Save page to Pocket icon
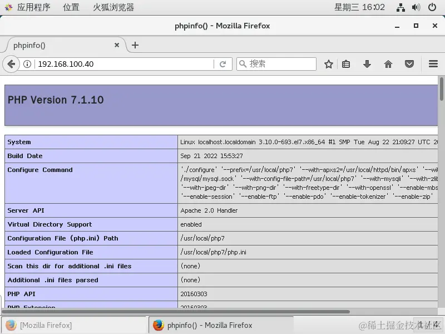This screenshot has width=445, height=334. pyautogui.click(x=409, y=64)
